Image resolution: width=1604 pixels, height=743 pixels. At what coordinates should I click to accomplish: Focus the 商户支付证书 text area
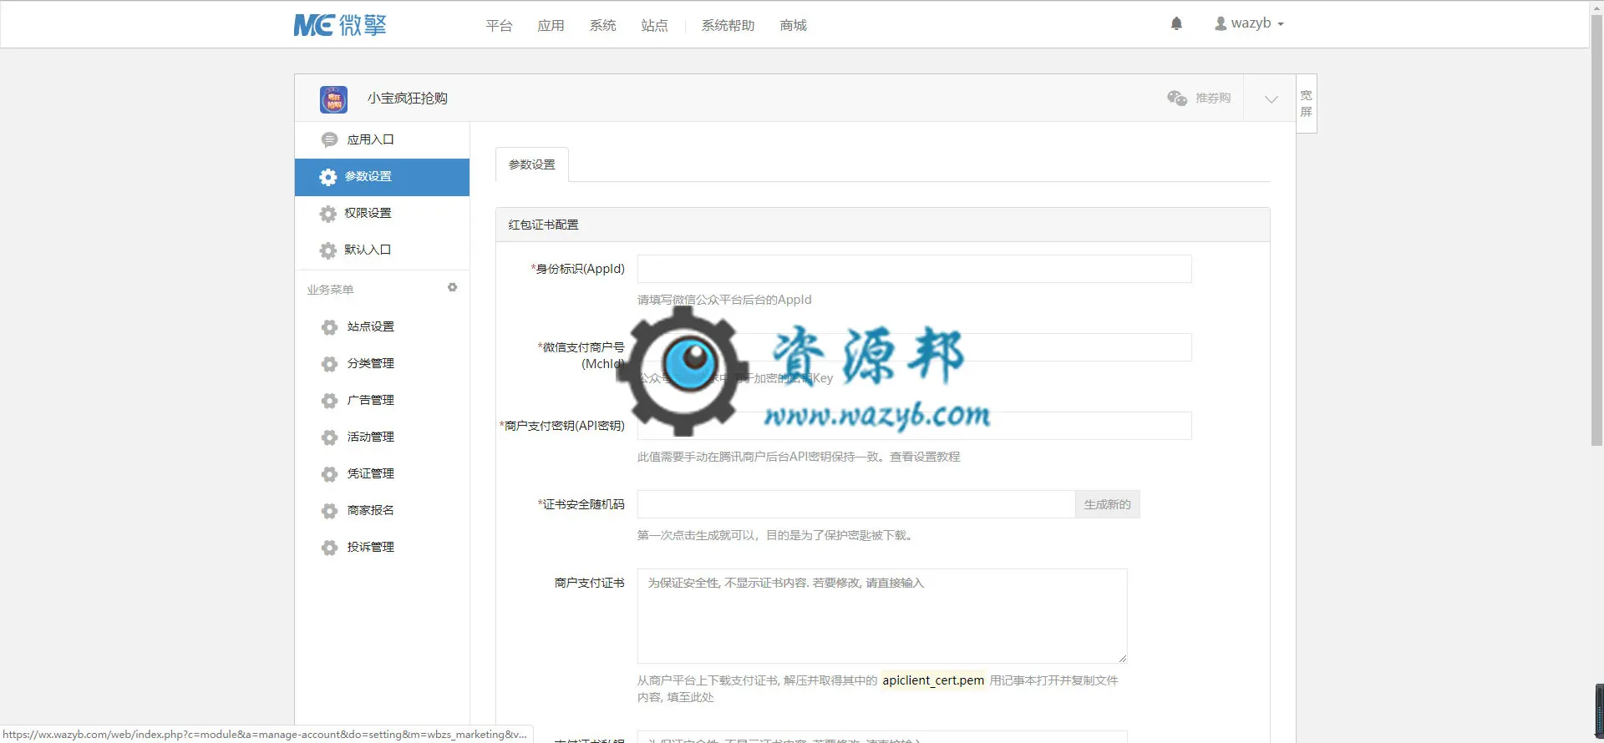pos(882,616)
